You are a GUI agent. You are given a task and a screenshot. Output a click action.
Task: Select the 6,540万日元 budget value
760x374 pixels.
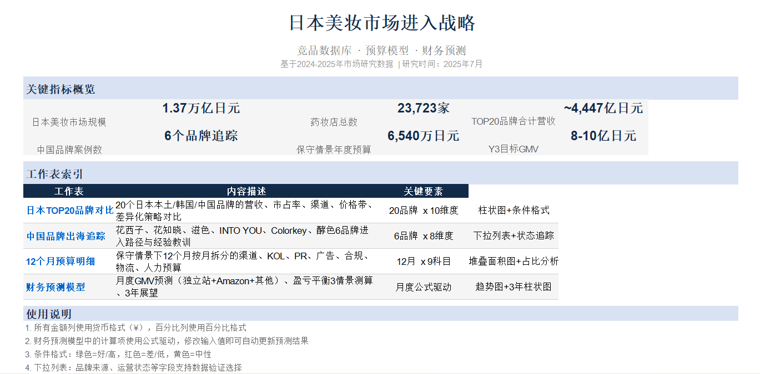[424, 136]
